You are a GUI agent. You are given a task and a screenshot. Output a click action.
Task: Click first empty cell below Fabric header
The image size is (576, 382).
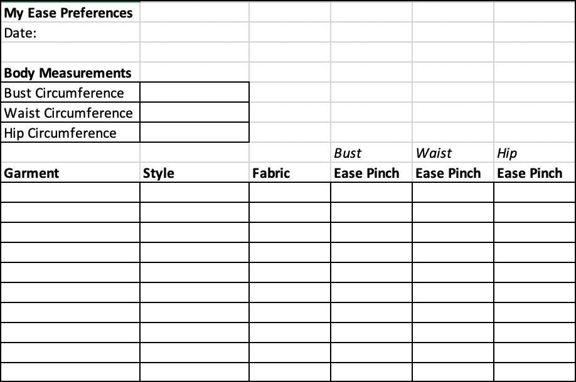pos(290,193)
